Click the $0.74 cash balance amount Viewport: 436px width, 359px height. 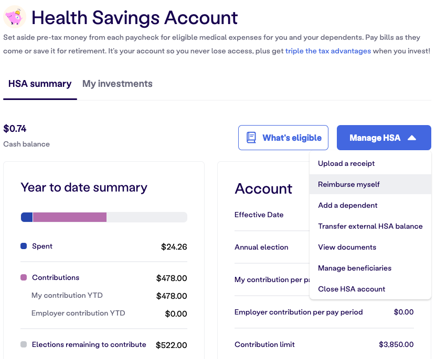15,129
